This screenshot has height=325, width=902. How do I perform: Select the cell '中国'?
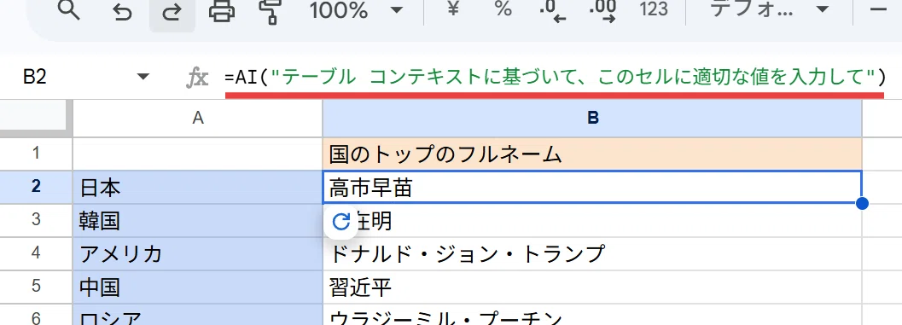198,287
